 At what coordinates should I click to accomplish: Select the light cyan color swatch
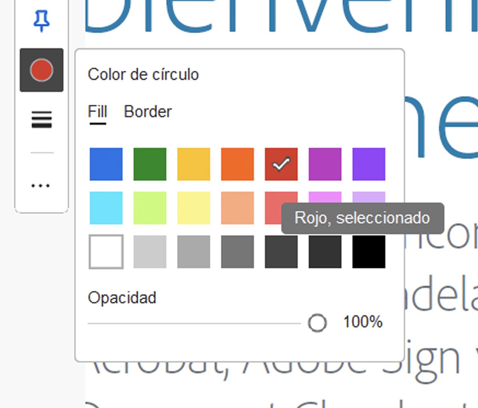coord(106,208)
